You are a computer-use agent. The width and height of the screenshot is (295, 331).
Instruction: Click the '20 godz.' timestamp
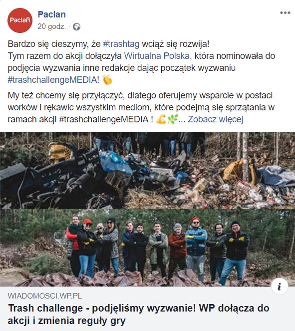coord(52,26)
